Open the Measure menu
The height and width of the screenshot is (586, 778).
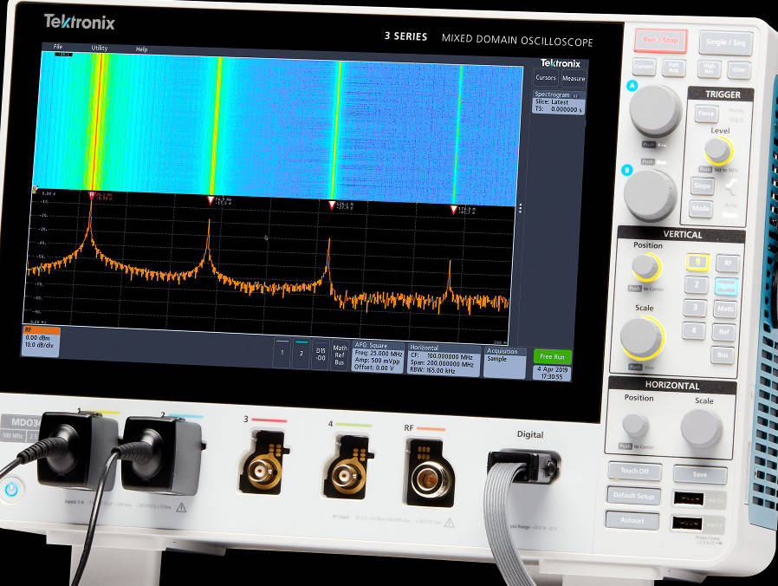coord(574,78)
